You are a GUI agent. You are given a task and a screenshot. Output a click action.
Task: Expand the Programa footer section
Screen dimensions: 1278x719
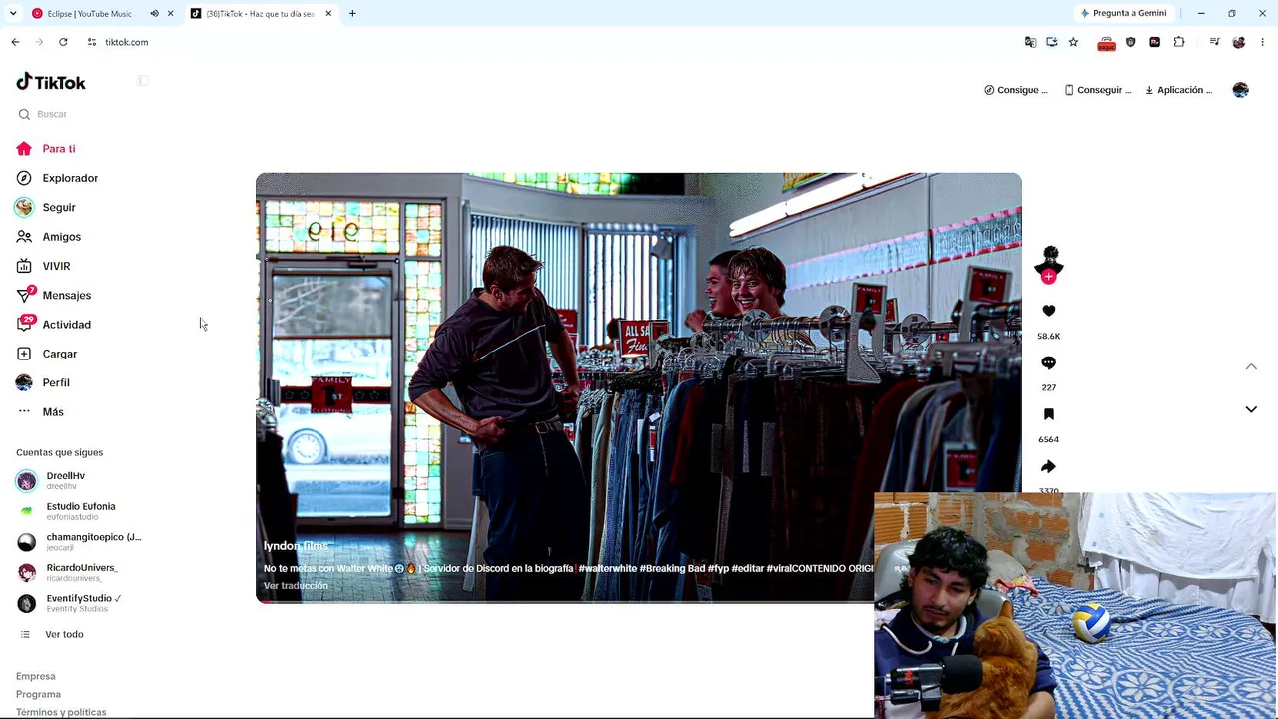click(38, 694)
